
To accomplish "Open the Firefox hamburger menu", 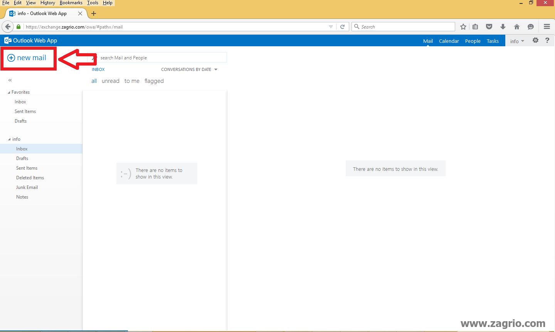I will pos(547,27).
